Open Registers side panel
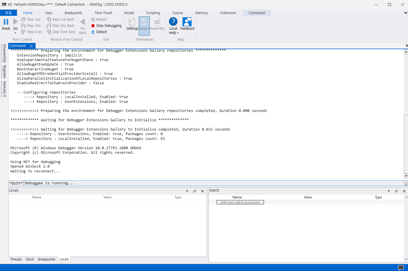408x271 pixels. [4, 72]
